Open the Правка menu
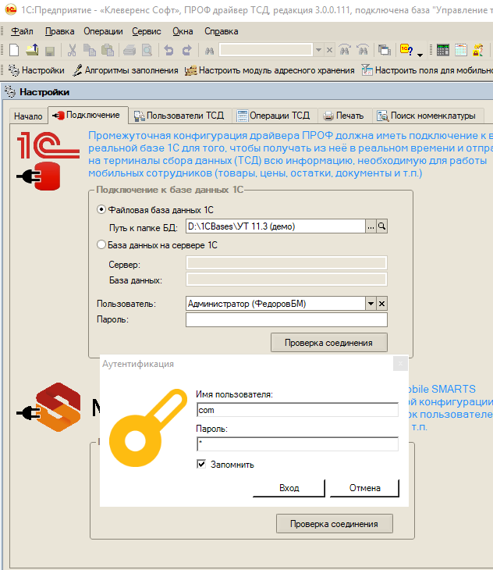The height and width of the screenshot is (570, 493). point(59,31)
